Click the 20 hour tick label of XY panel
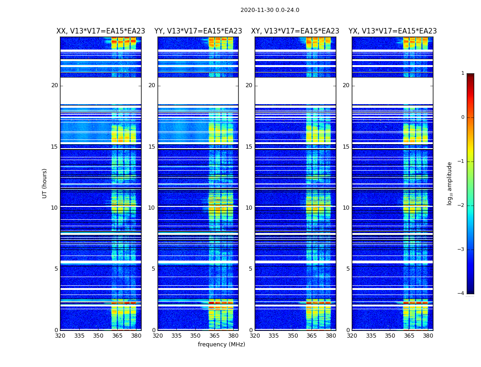 coord(249,85)
